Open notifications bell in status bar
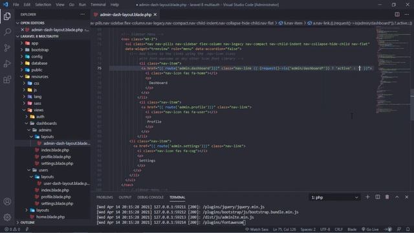414x233 pixels. pos(408,229)
